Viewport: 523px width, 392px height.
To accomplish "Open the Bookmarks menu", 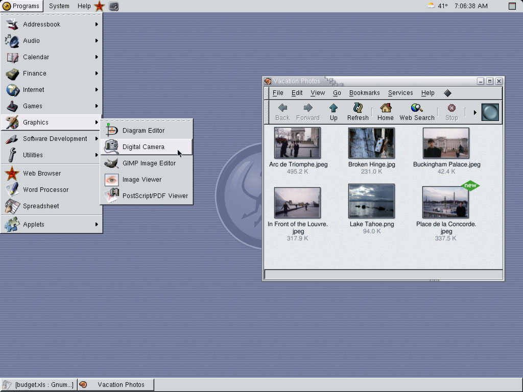I will tap(364, 93).
